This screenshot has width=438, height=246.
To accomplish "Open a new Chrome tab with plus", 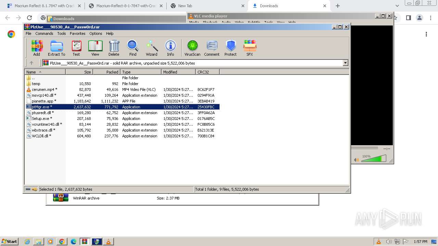I will (338, 6).
